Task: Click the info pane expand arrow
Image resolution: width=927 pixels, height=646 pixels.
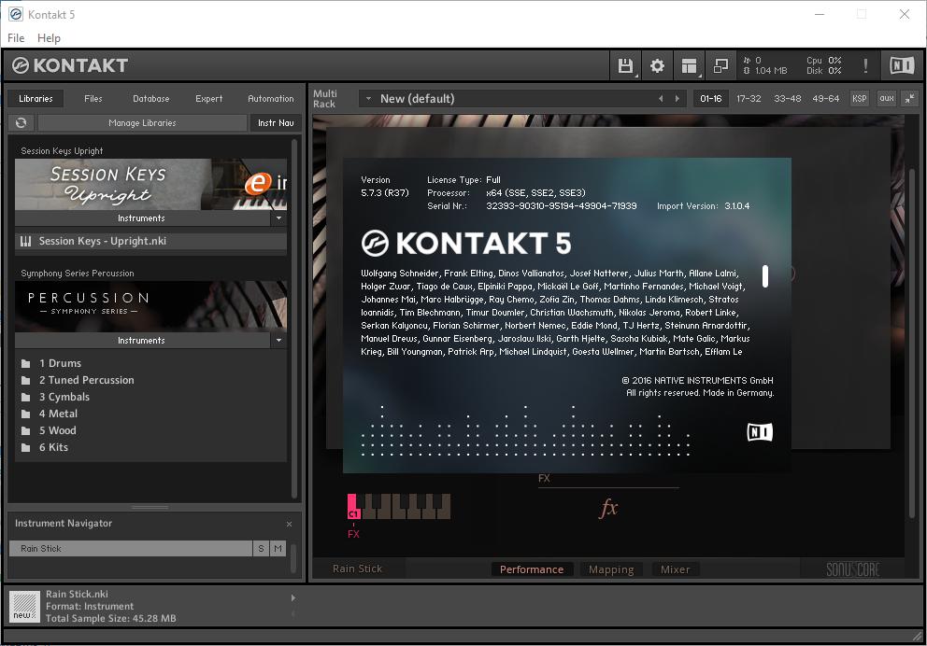Action: click(293, 598)
